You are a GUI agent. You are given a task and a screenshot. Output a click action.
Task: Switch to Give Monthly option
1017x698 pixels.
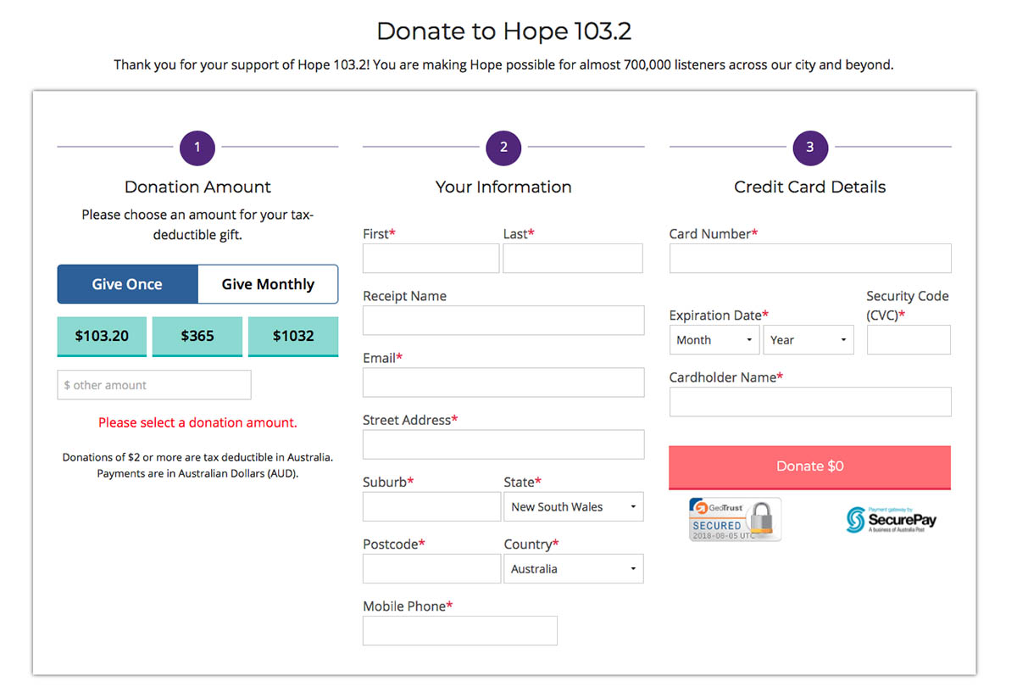click(x=268, y=284)
